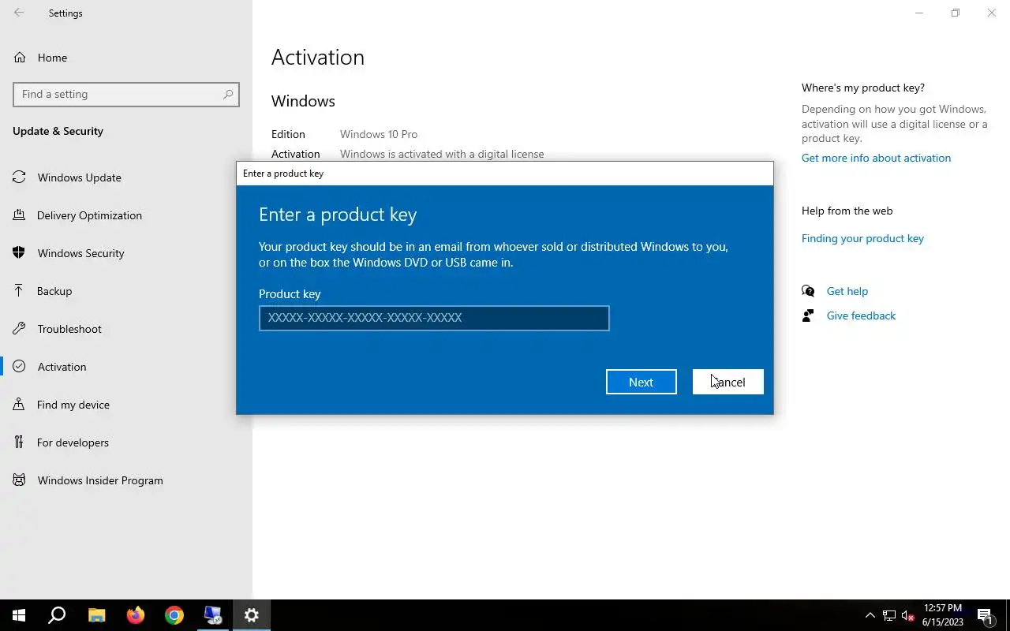
Task: Click the network icon in system tray
Action: tap(889, 615)
